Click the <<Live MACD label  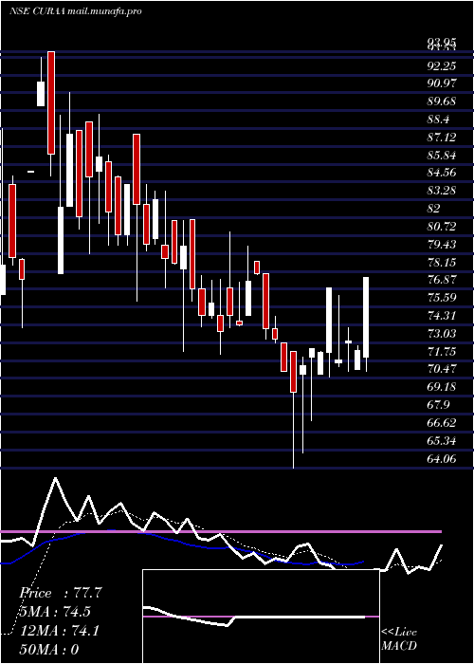click(399, 638)
